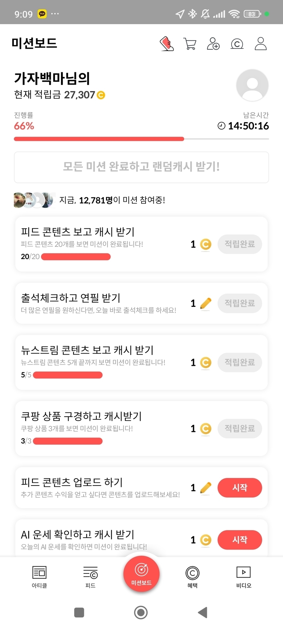Tap the gold coin on Coupang mission
The image size is (283, 629).
pos(206,429)
